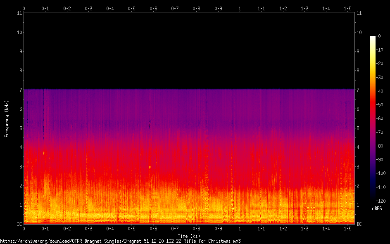Click the 'Frequency (kHz)' axis title

(7, 118)
